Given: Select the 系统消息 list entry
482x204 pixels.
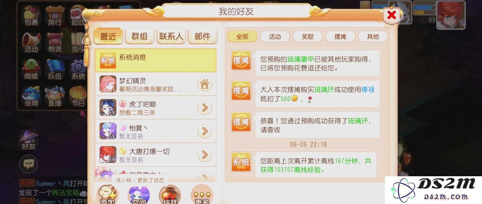Looking at the screenshot, I should point(156,60).
